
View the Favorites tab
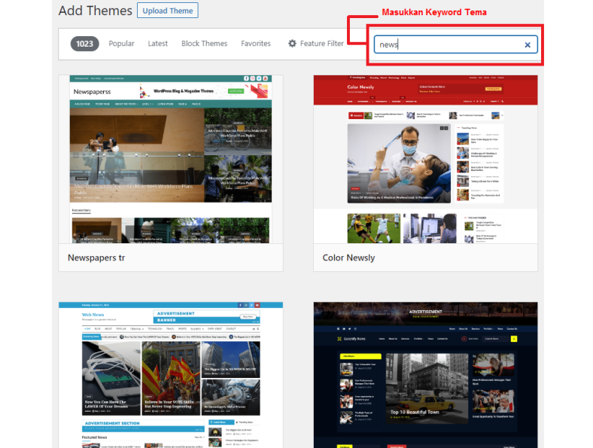pos(256,44)
